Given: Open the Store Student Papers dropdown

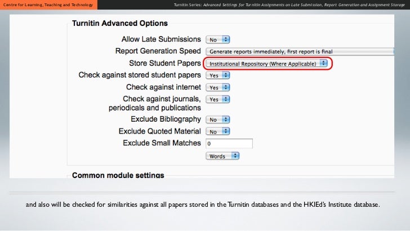Looking at the screenshot, I should [x=266, y=64].
